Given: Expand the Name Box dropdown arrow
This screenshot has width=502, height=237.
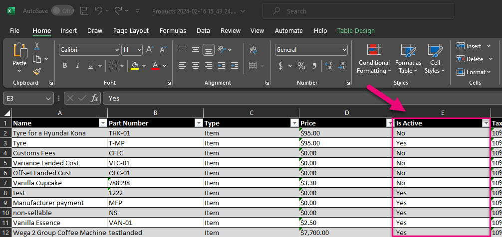Looking at the screenshot, I should tap(48, 99).
